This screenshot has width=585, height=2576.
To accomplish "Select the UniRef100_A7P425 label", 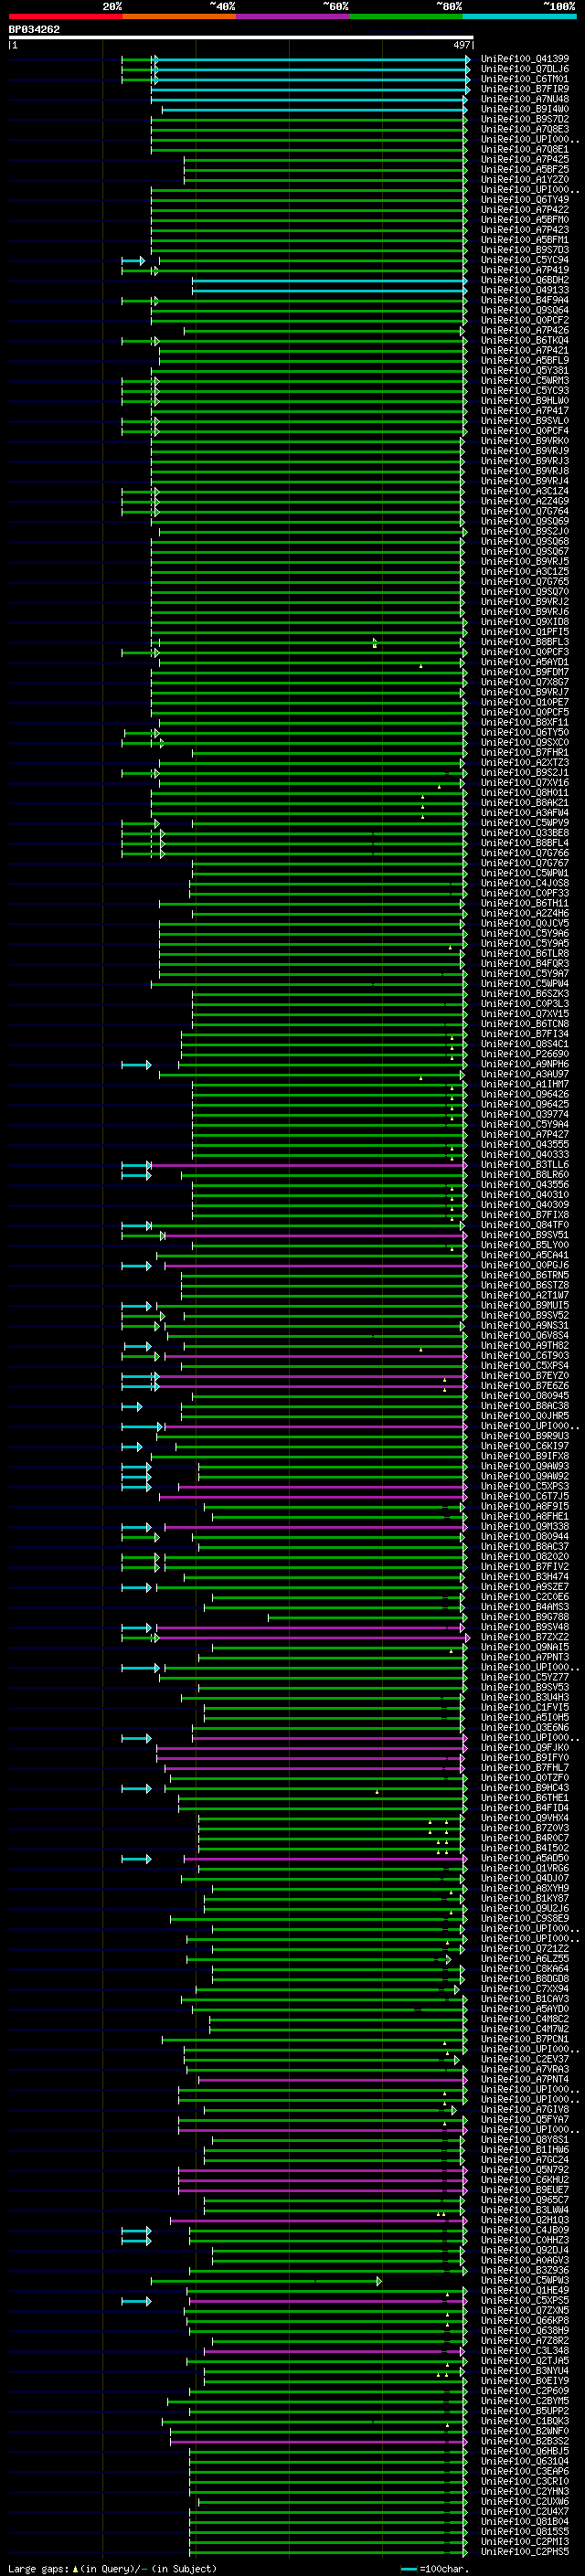I will click(525, 160).
